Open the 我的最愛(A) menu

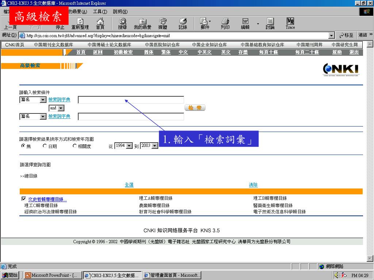tap(78, 11)
